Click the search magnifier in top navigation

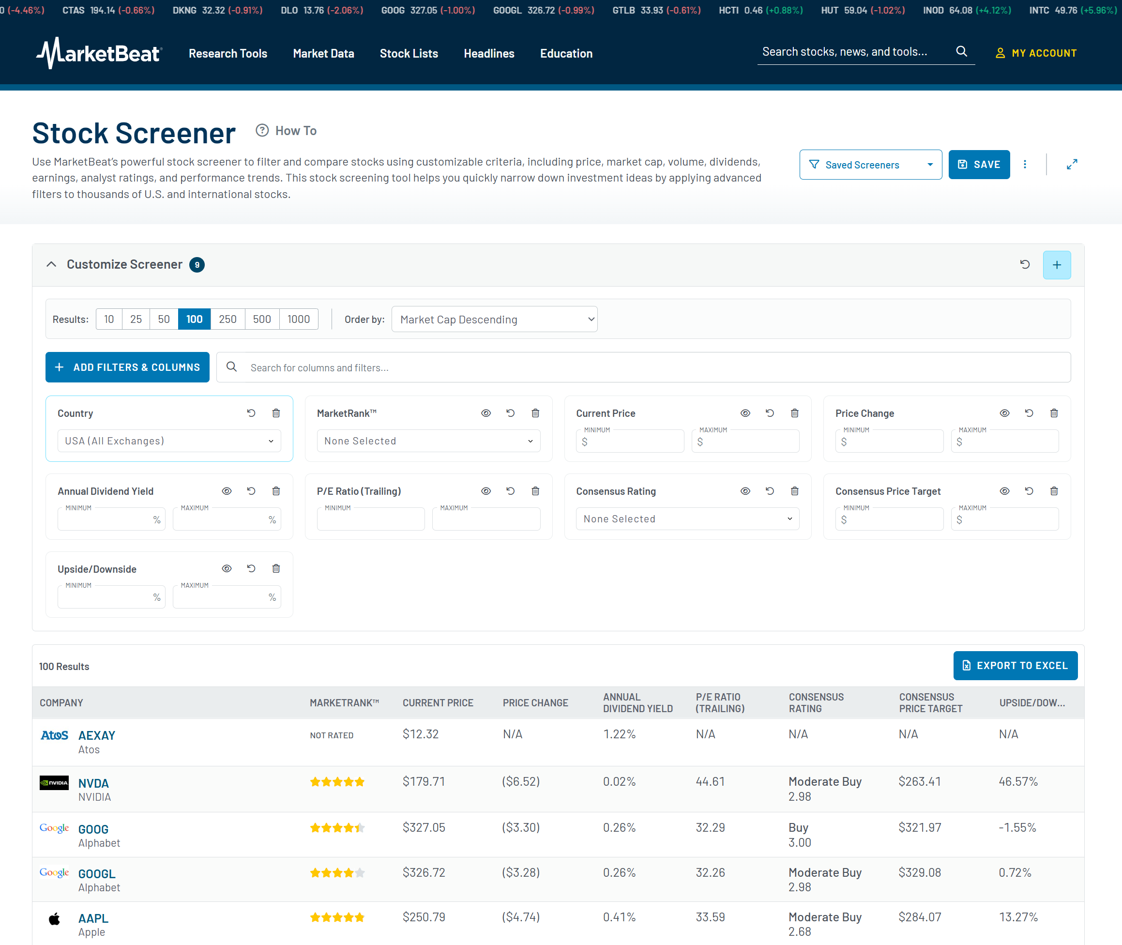coord(962,51)
